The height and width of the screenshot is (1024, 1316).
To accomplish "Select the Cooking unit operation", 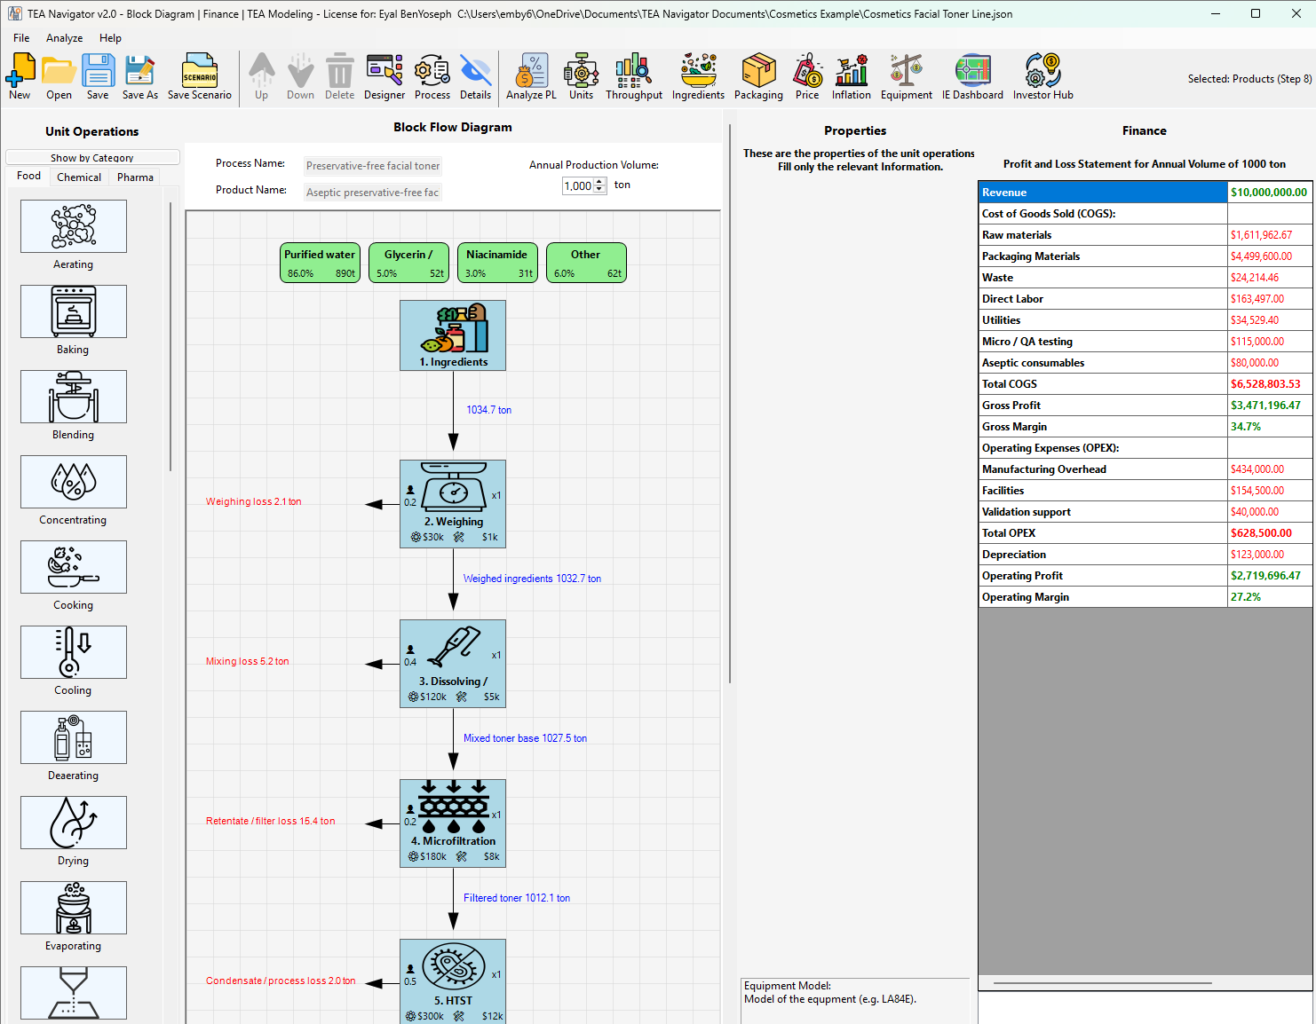I will [x=74, y=567].
